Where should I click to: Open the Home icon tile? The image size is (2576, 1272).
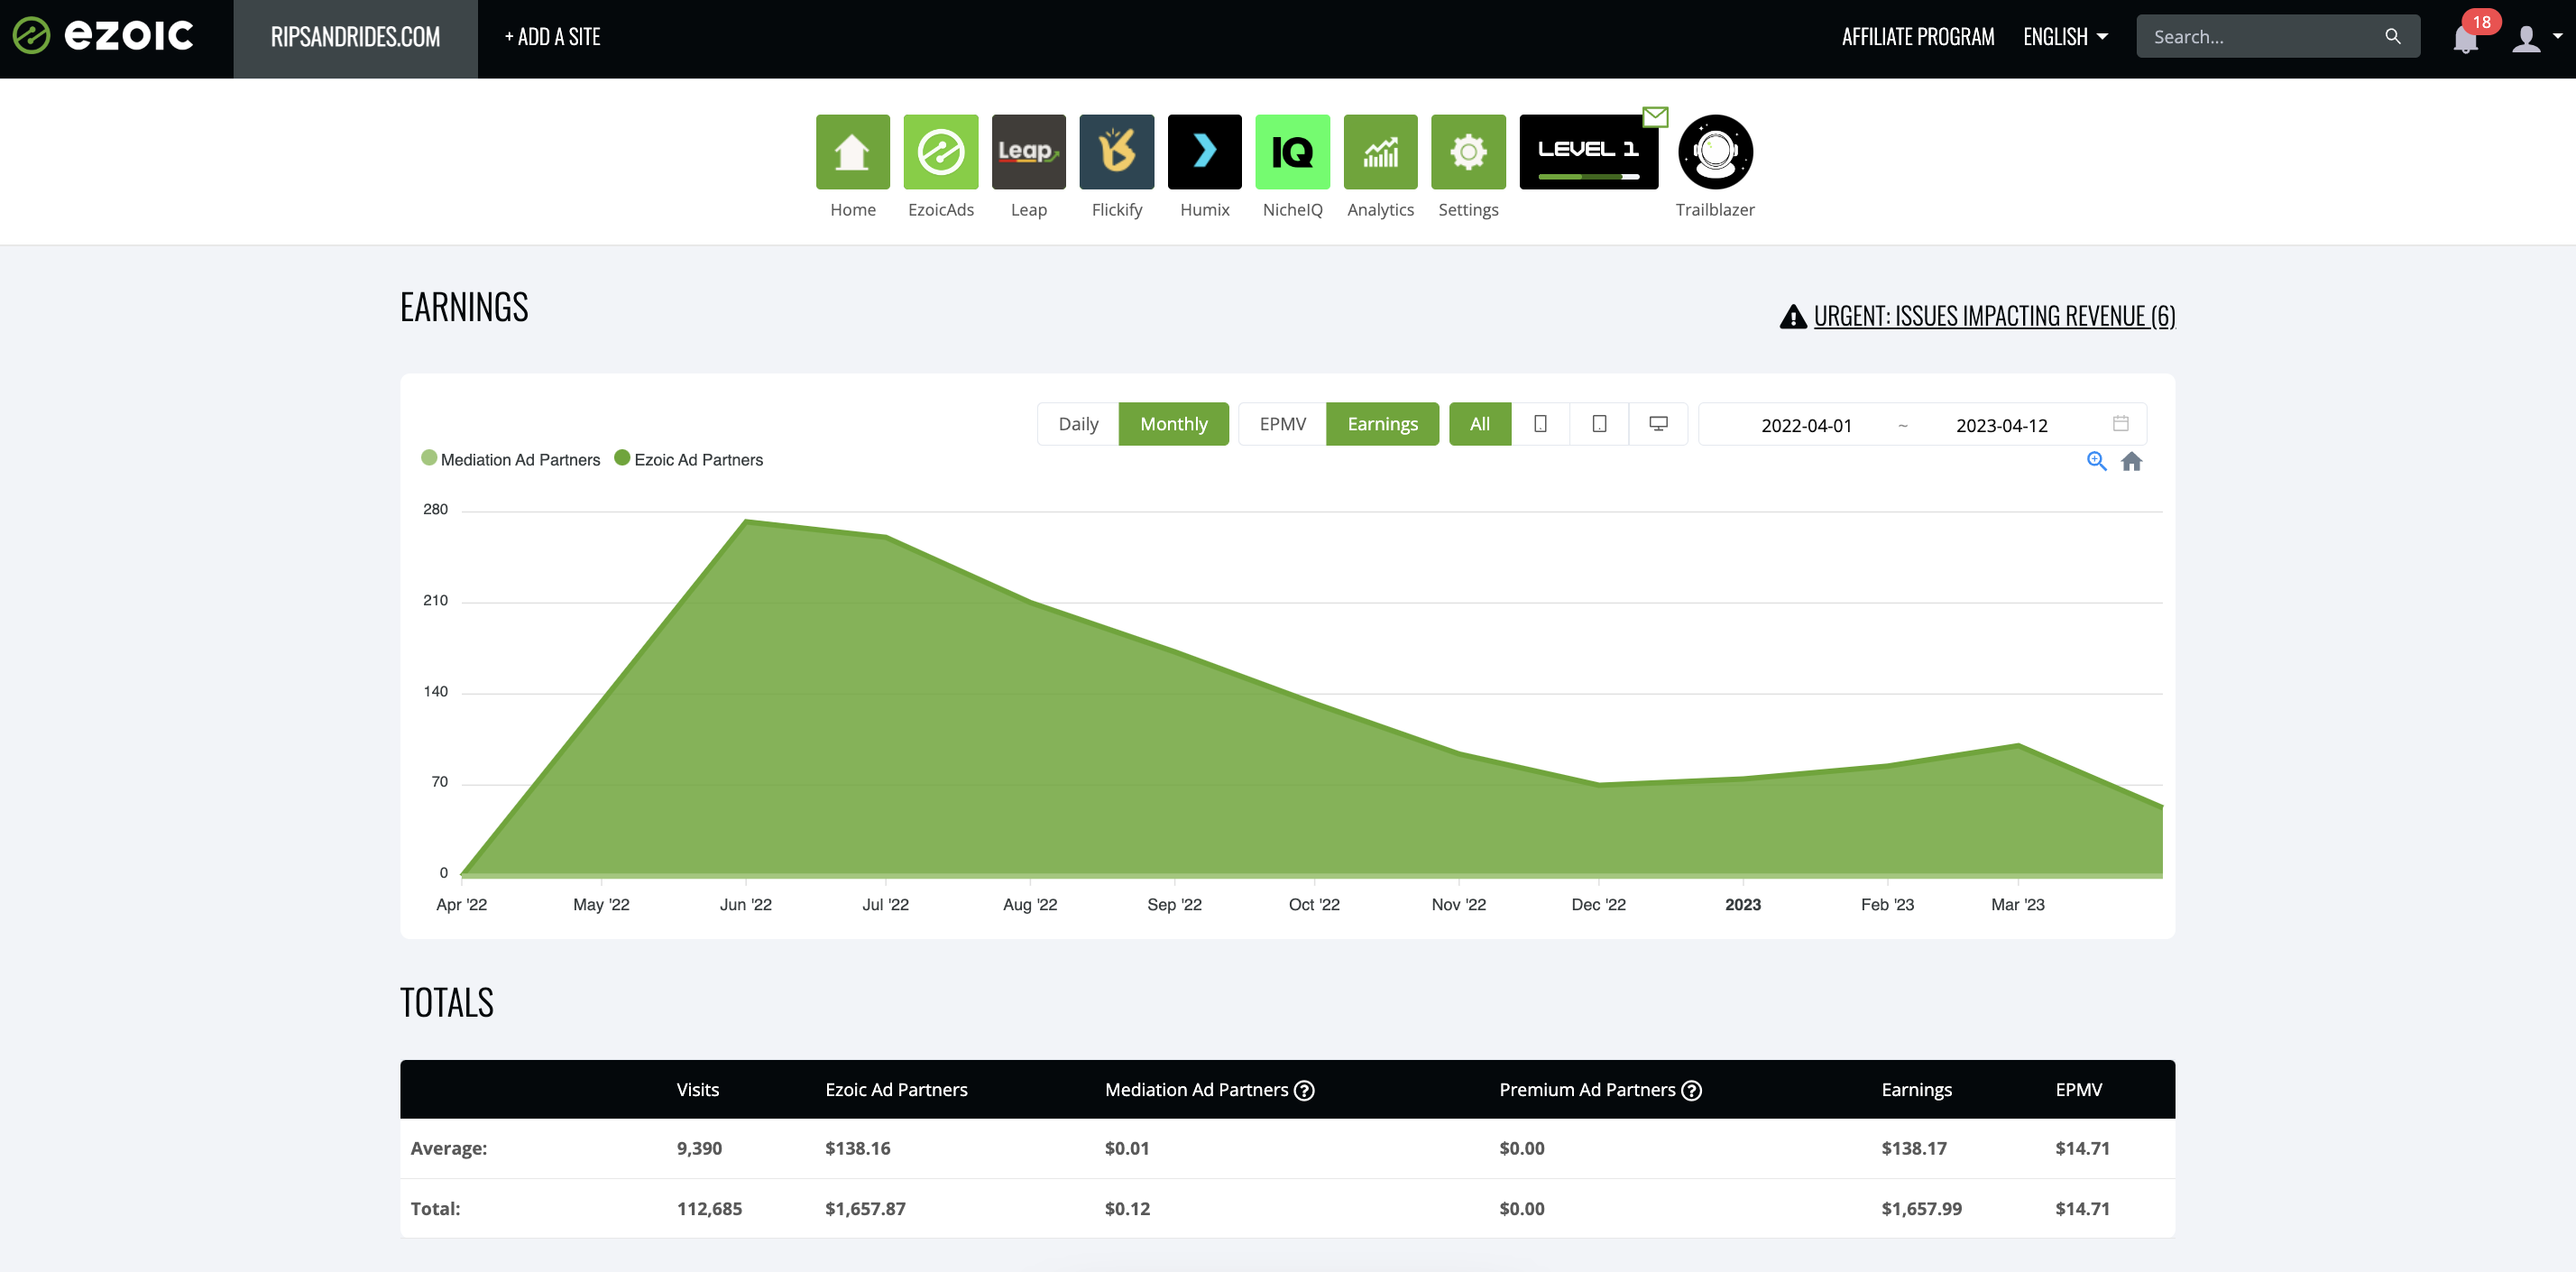pos(852,151)
